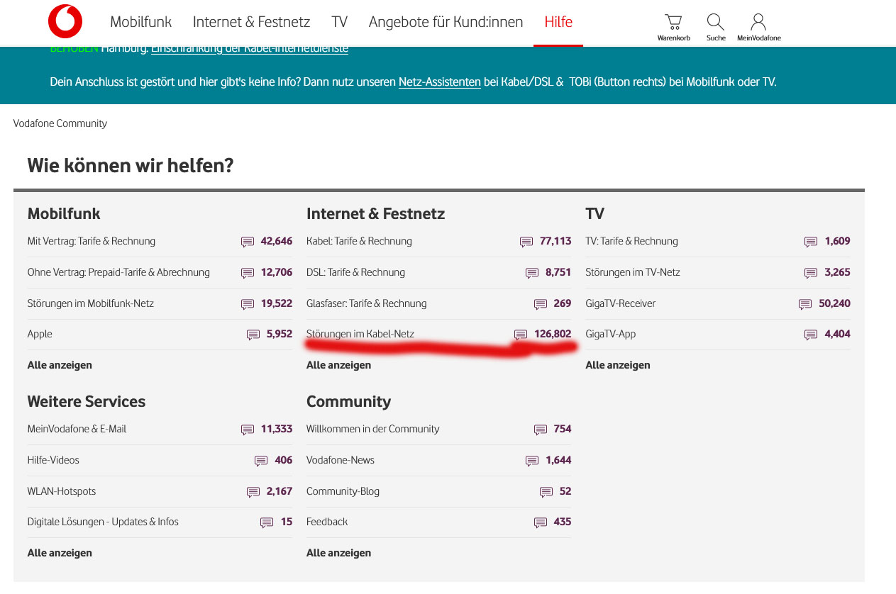Click comment icon beside 50,240
Screen dimensions: 896x594
[x=805, y=304]
